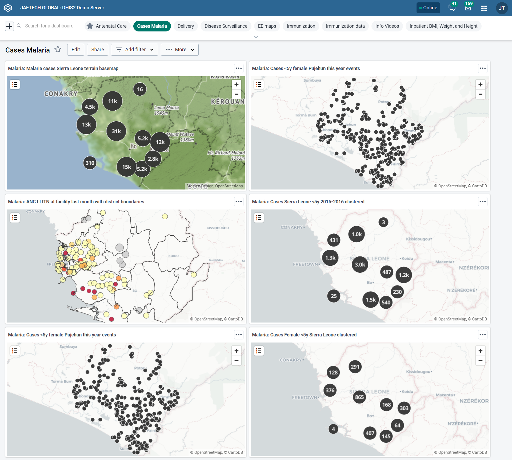Zoom in on terrain basemap map
The image size is (512, 460).
[236, 84]
